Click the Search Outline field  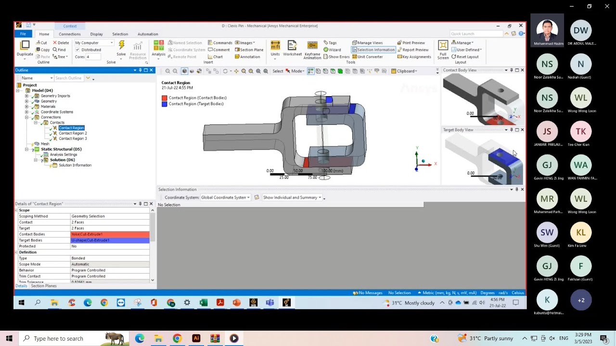pos(69,78)
